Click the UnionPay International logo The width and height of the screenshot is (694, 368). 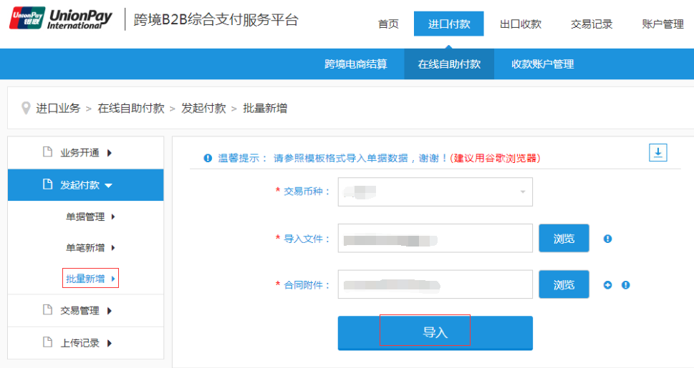pyautogui.click(x=62, y=19)
